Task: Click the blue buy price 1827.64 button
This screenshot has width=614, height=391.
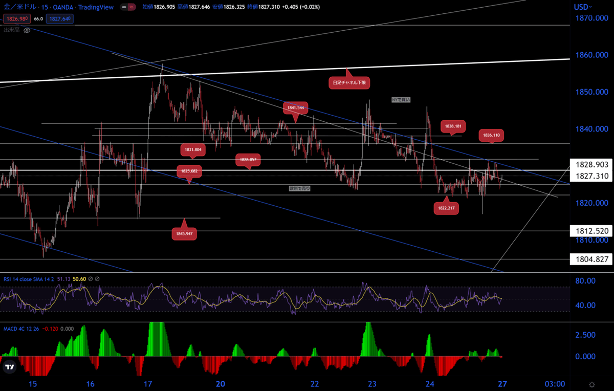Action: coord(59,19)
